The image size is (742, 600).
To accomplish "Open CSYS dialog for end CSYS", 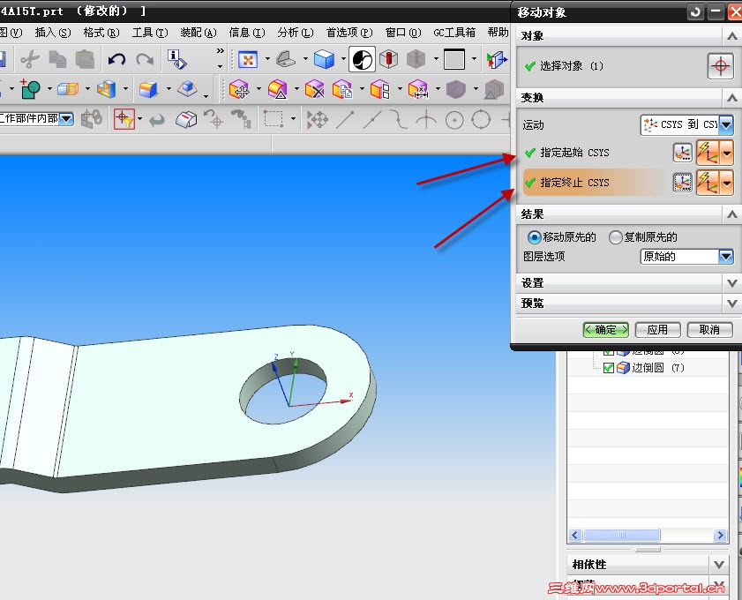I will [x=682, y=182].
